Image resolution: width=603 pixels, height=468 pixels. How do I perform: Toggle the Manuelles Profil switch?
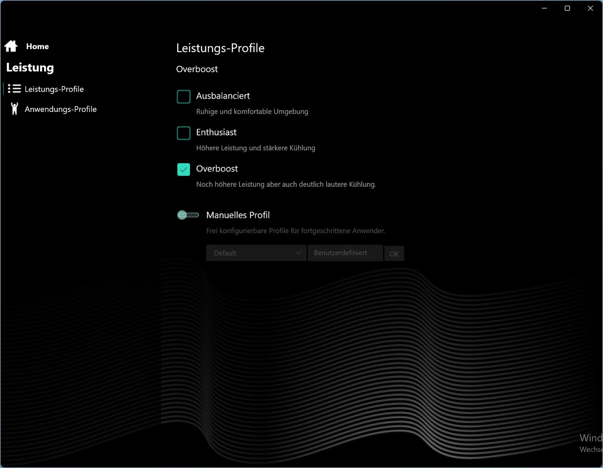click(188, 215)
